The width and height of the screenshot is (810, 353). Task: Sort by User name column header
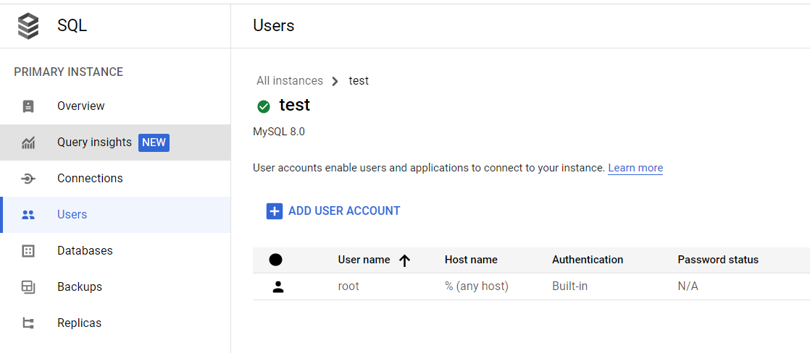pyautogui.click(x=364, y=260)
